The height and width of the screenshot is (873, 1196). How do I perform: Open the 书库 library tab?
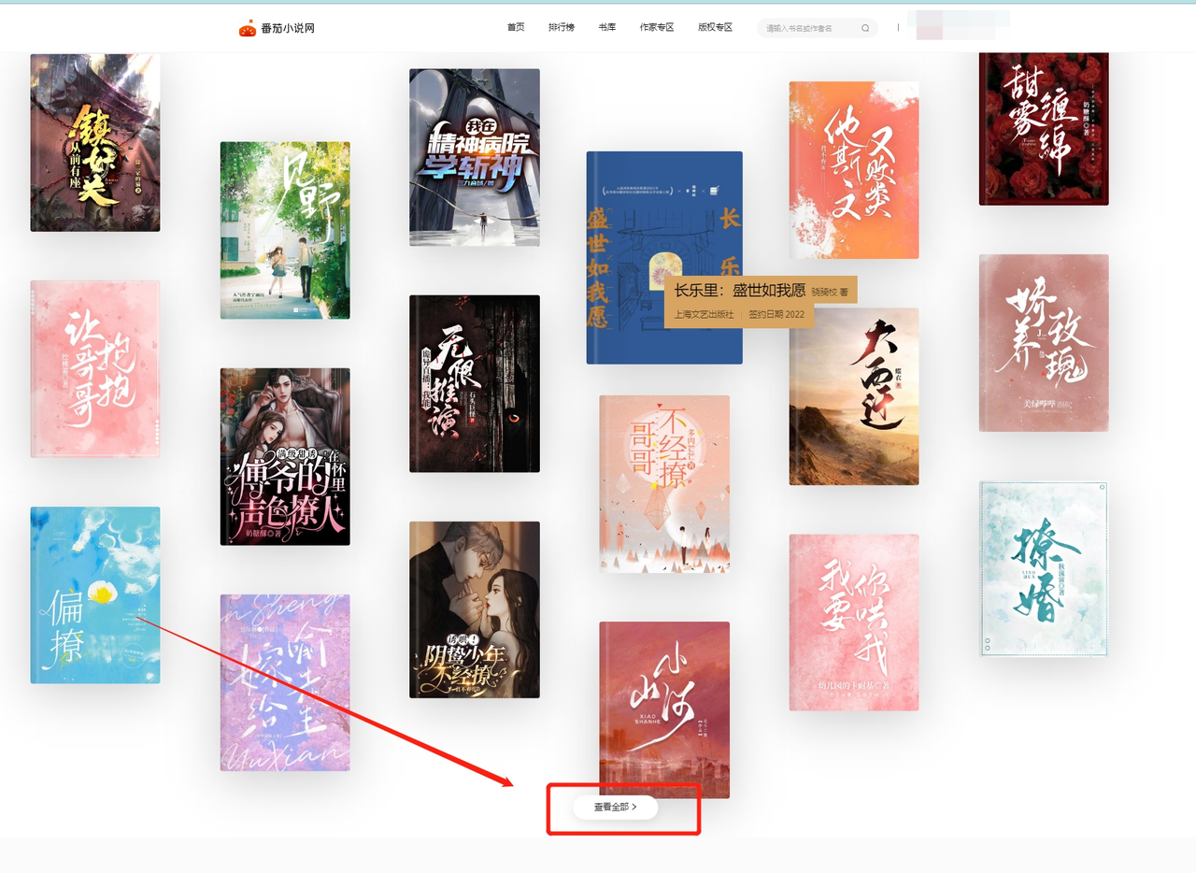point(607,28)
